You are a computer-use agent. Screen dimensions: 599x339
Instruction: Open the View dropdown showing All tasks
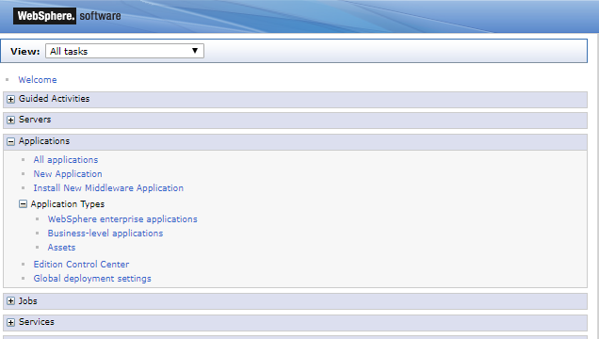(124, 51)
